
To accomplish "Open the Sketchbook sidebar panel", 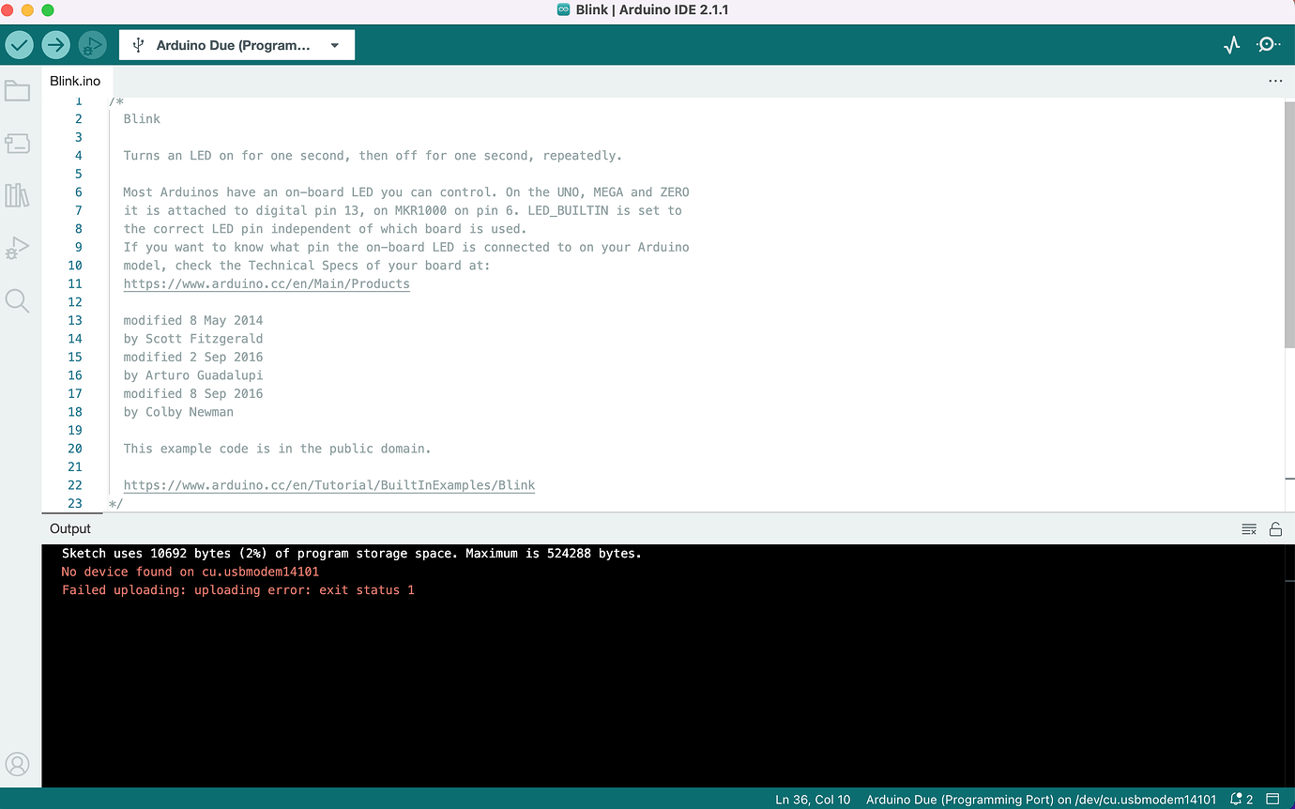I will coord(18,90).
